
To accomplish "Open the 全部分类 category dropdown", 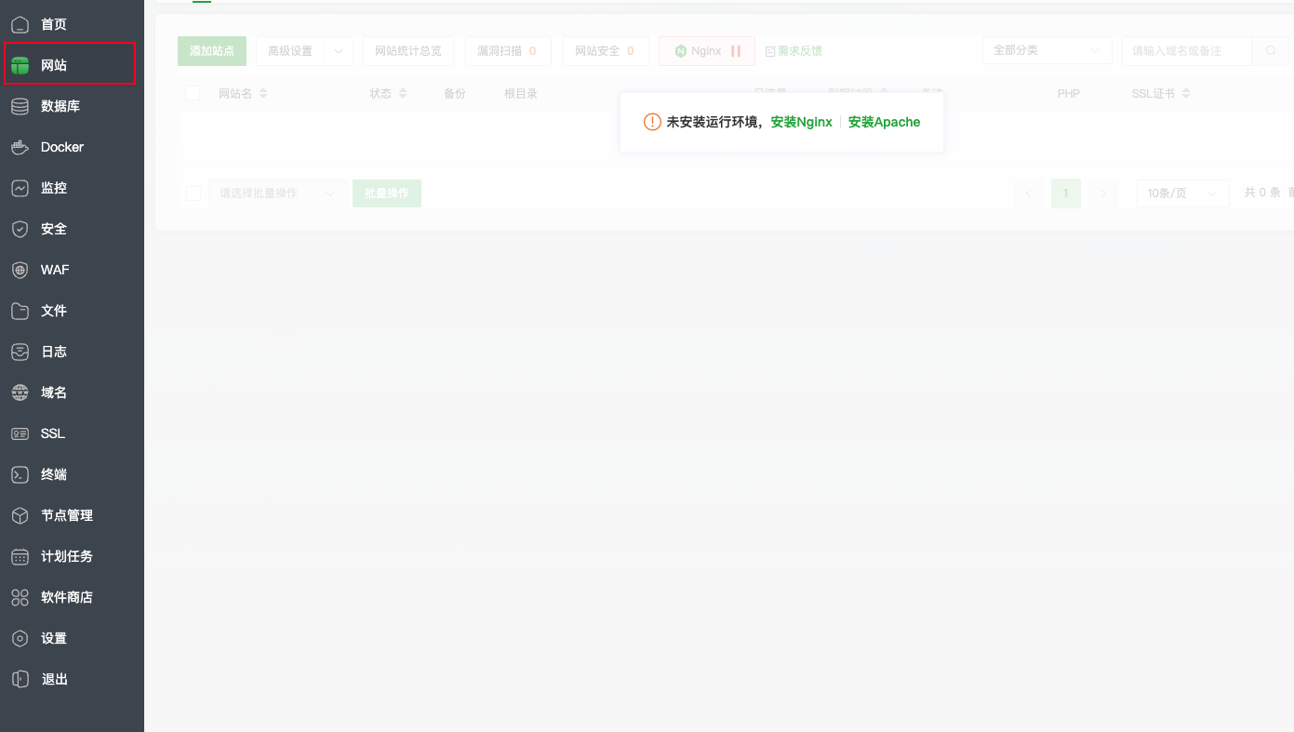I will point(1047,51).
